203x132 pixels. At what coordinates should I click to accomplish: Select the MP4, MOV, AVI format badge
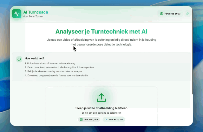coord(114,120)
